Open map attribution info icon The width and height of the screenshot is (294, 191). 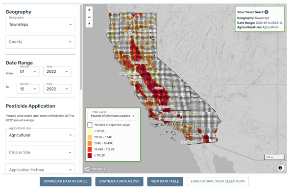pyautogui.click(x=280, y=168)
